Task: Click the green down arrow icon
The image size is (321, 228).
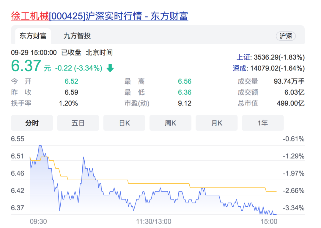Action: (x=110, y=68)
